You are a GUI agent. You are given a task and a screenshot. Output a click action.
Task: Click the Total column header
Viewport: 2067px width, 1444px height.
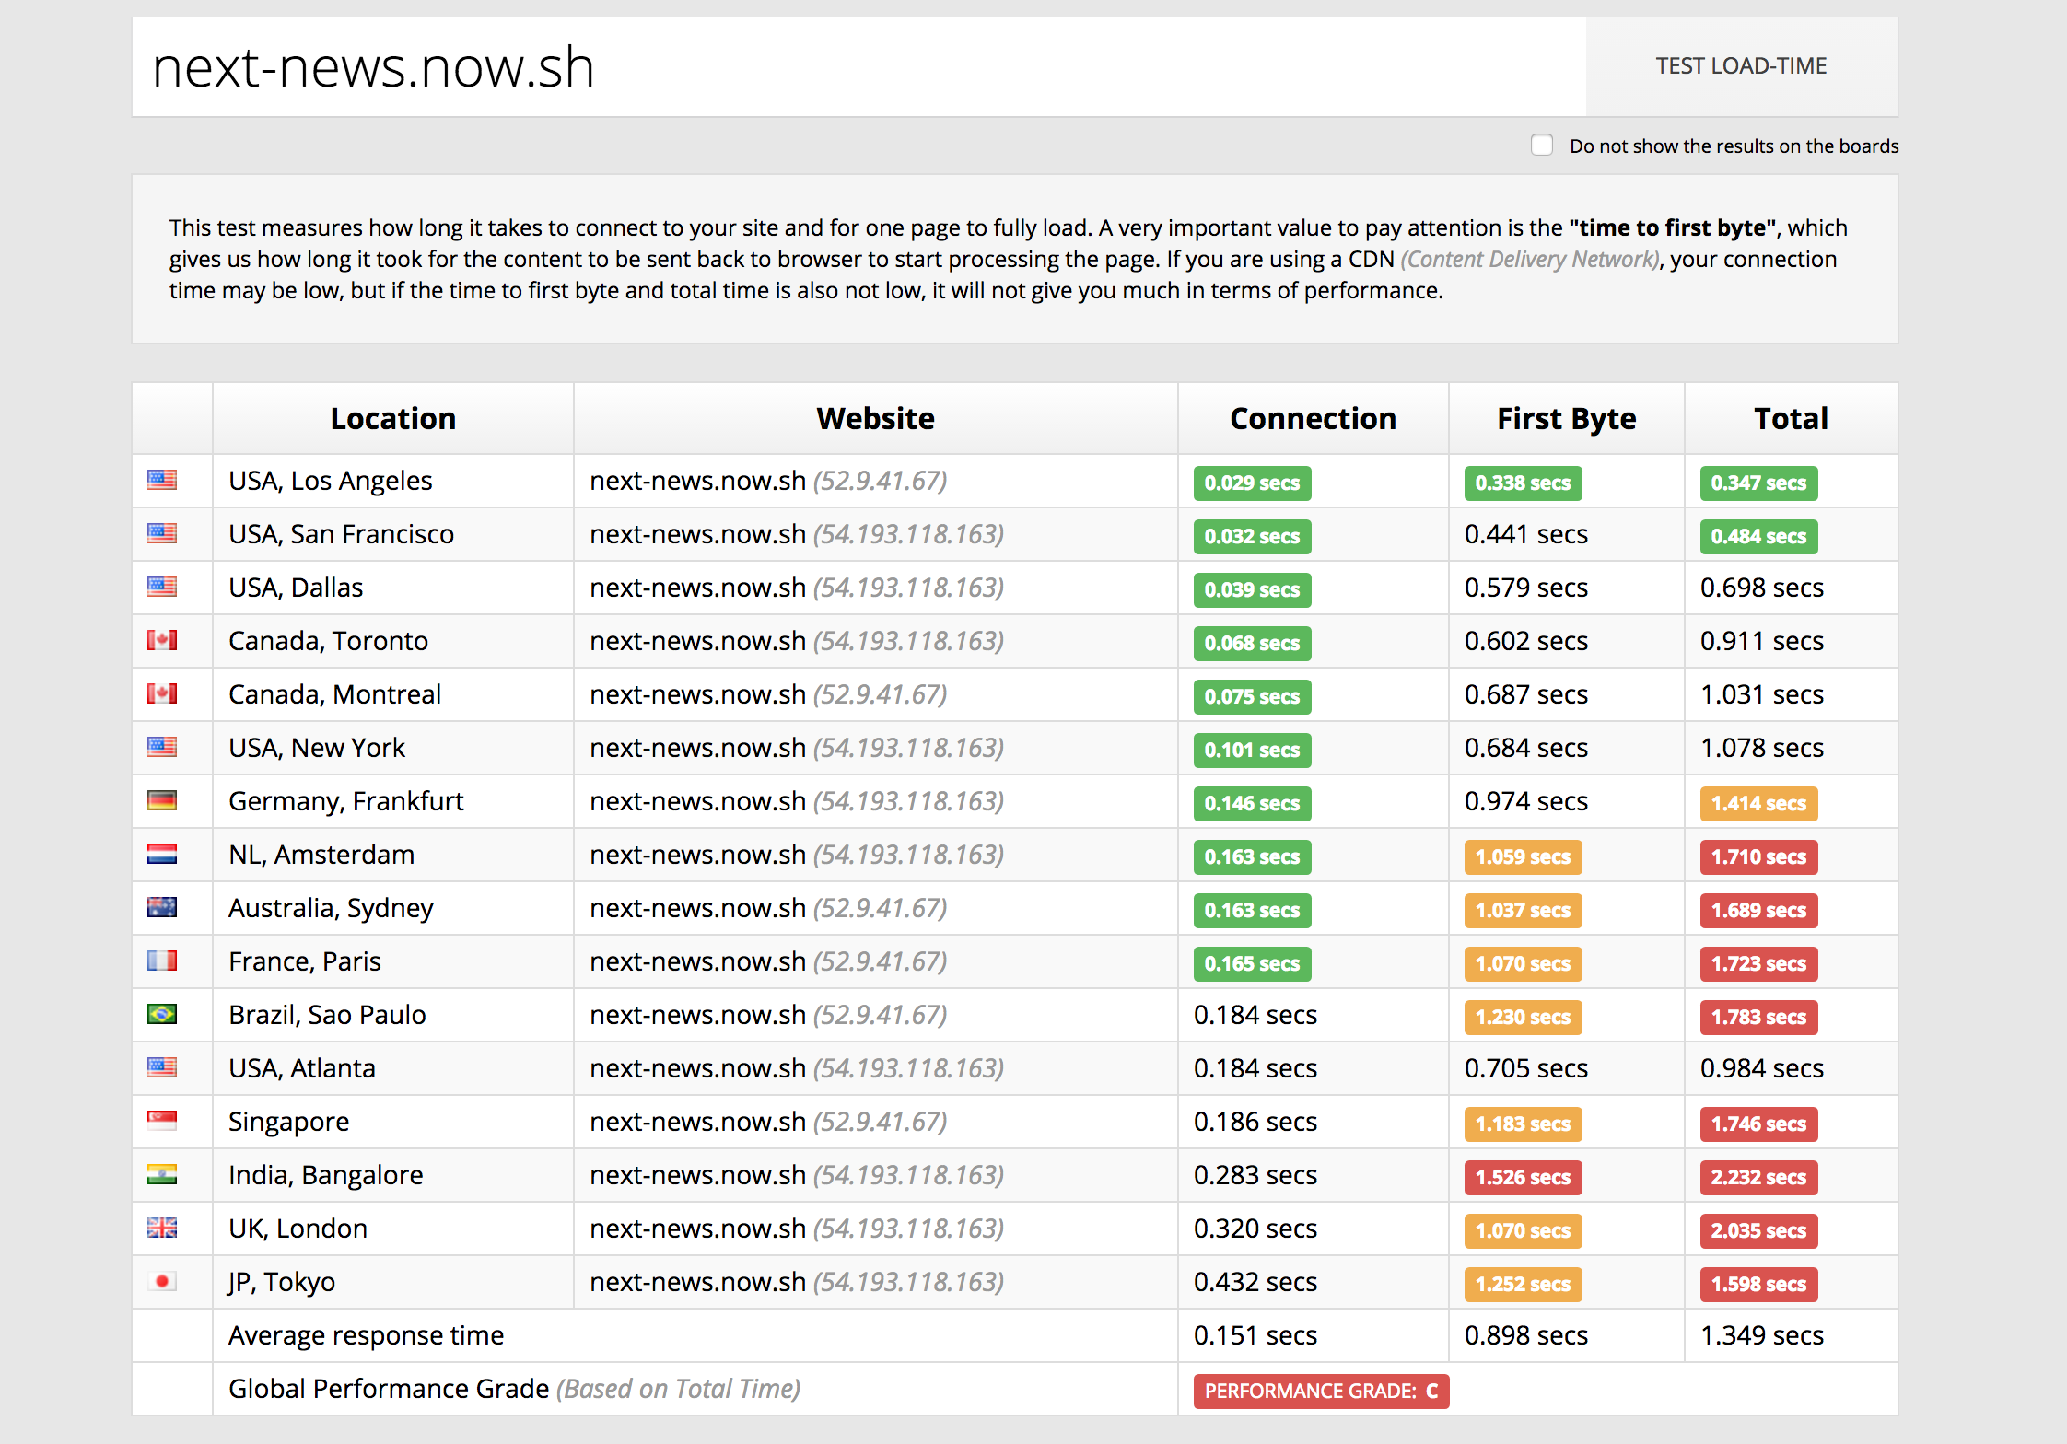[x=1791, y=419]
